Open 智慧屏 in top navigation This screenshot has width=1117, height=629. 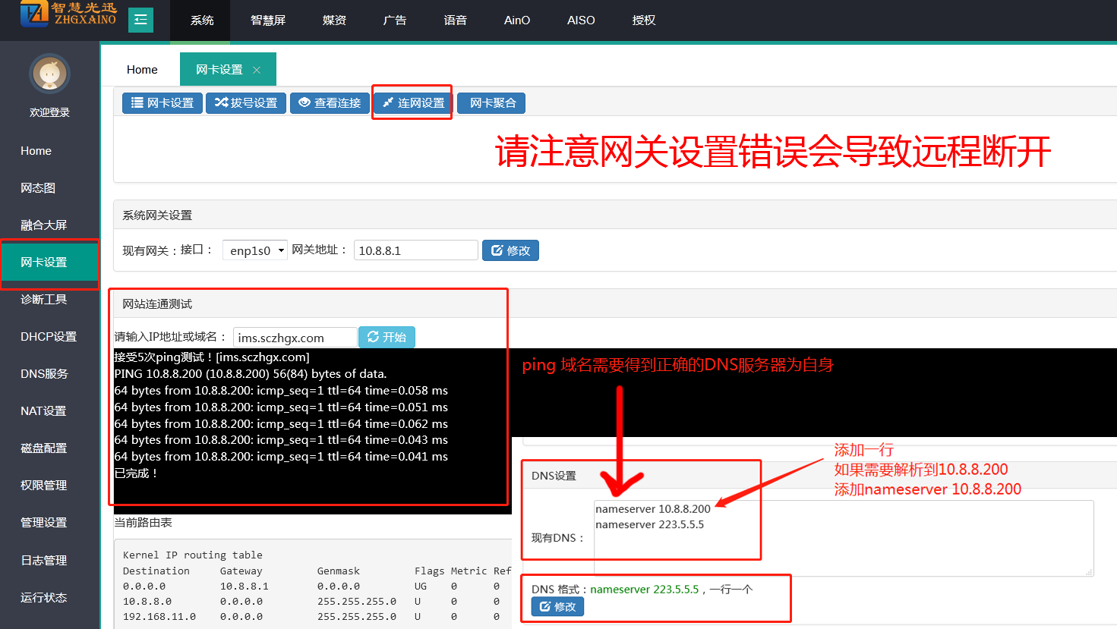pos(268,20)
